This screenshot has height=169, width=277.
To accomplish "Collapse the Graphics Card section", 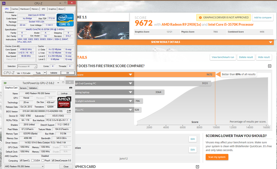I will click(197, 167).
